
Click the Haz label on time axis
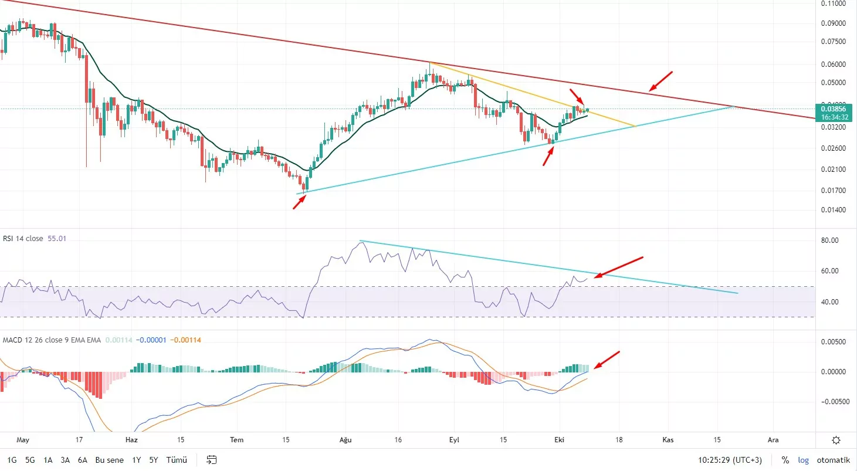coord(132,439)
